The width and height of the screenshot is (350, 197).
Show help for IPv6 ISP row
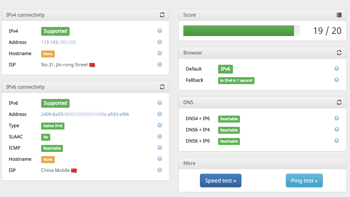[x=160, y=170]
